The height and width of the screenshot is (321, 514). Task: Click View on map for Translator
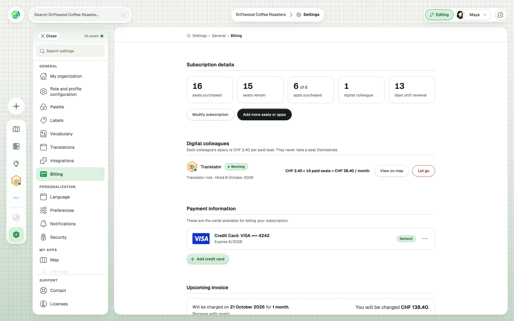392,171
